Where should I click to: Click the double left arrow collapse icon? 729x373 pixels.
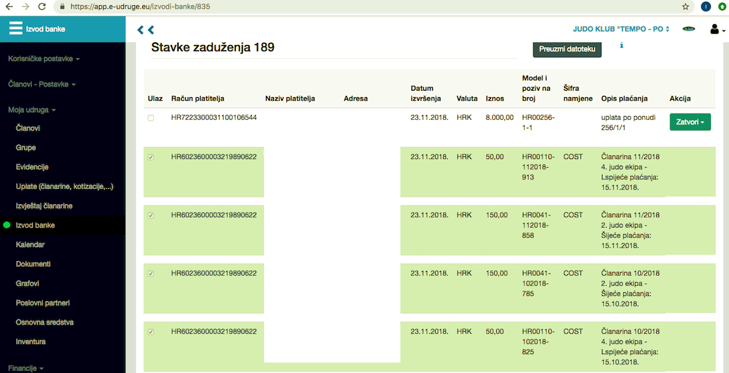click(x=145, y=30)
